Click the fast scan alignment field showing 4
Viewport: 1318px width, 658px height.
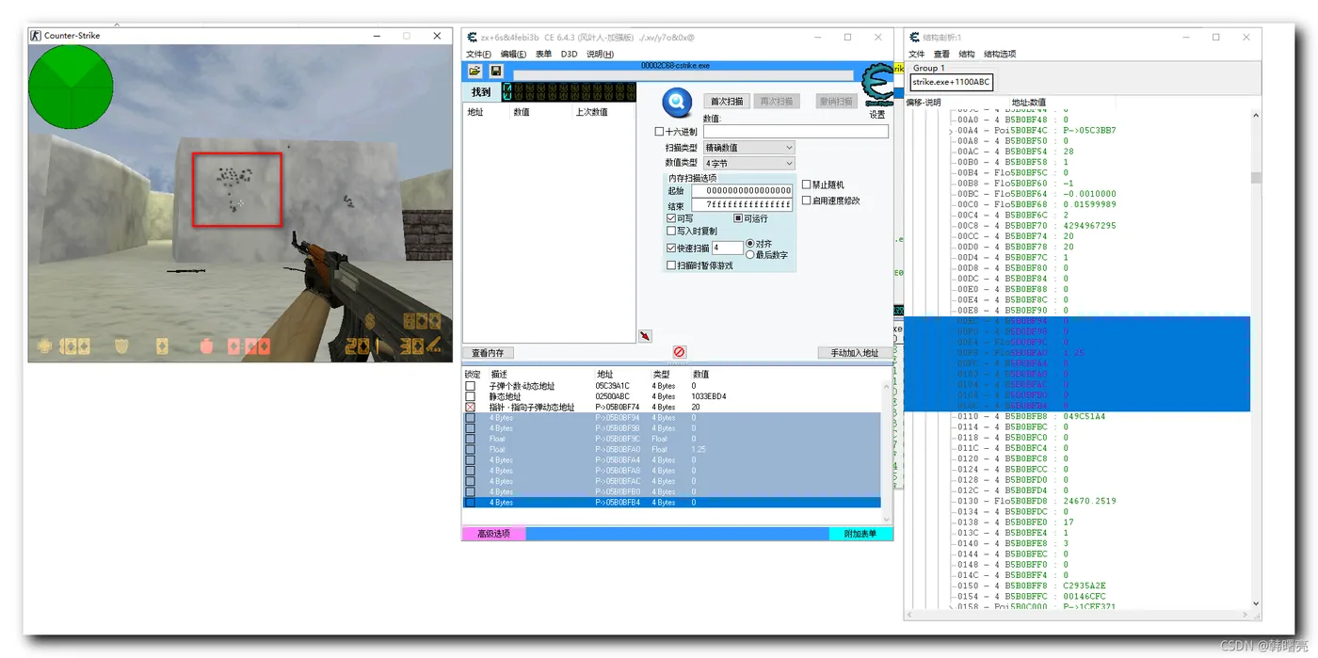[x=727, y=249]
